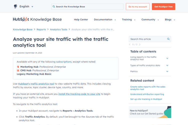This screenshot has width=188, height=125.
Task: Open Help Center menu item
Action: point(81,19)
